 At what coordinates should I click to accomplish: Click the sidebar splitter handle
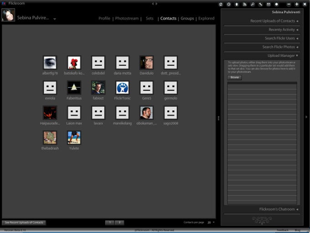pos(218,118)
